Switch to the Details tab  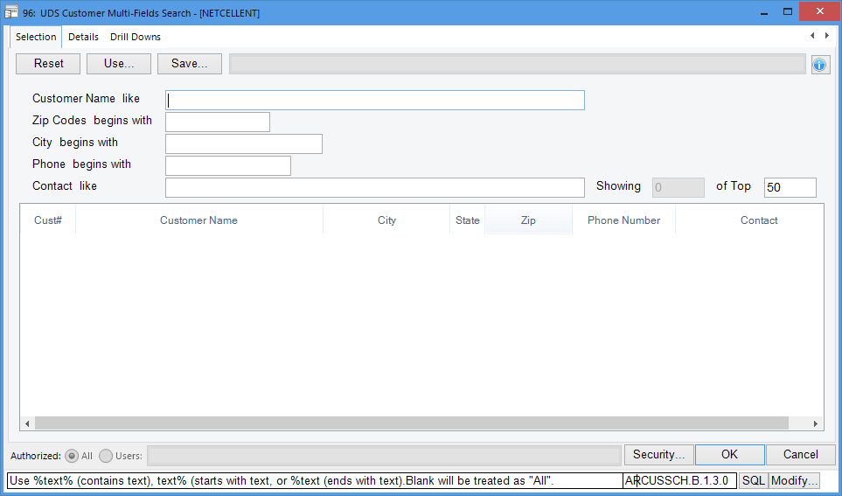pos(83,38)
